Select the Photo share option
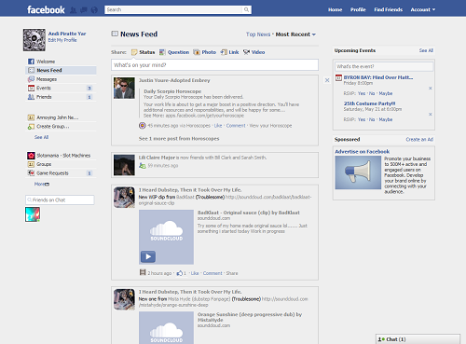Viewport: 466px width, 344px height. [x=205, y=52]
